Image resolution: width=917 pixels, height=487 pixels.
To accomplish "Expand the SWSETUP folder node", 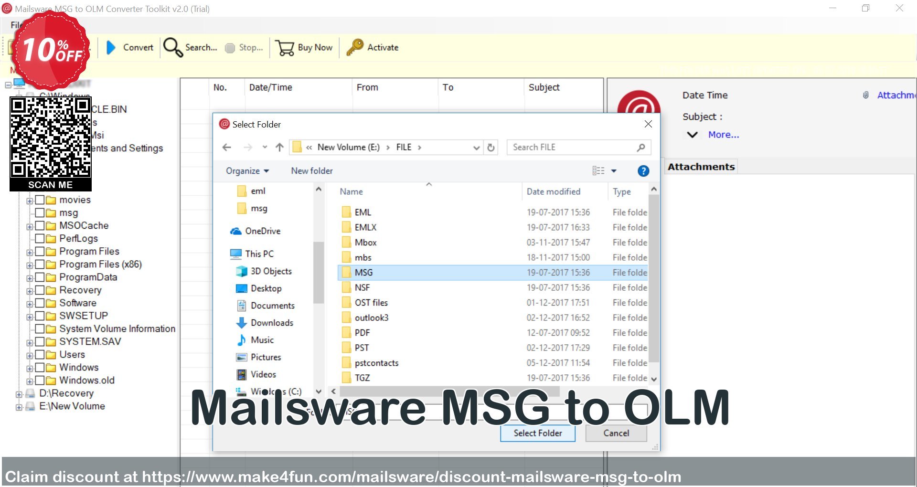I will coord(30,317).
